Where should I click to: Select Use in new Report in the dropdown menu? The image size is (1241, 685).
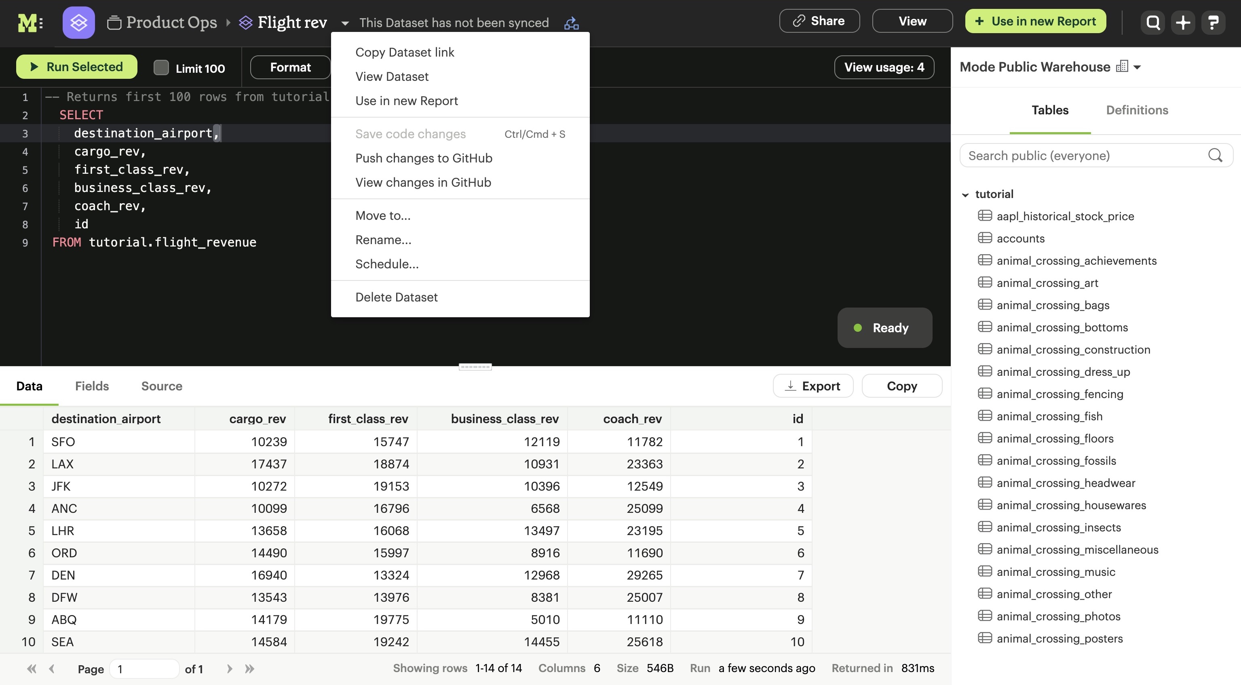point(407,100)
